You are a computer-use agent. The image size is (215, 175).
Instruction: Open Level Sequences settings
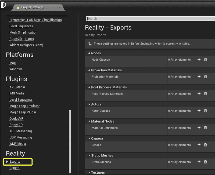click(21, 26)
